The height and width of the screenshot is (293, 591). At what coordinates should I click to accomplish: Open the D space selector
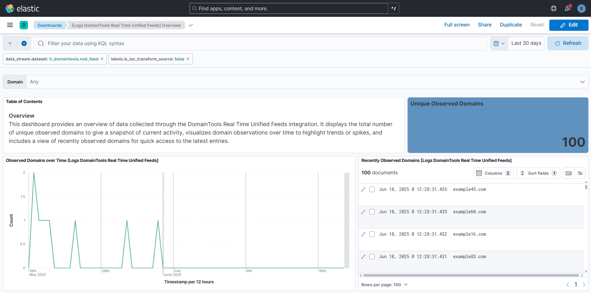tap(24, 25)
